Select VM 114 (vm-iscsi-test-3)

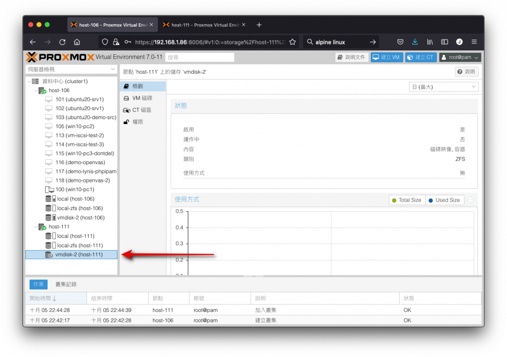(x=80, y=144)
